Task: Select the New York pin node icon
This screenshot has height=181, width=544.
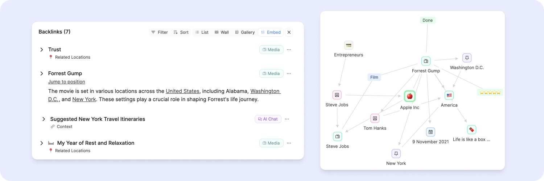Action: (x=396, y=154)
